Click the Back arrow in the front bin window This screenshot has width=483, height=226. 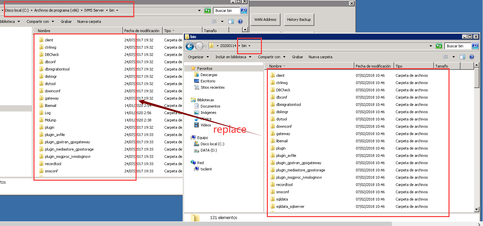tap(190, 46)
